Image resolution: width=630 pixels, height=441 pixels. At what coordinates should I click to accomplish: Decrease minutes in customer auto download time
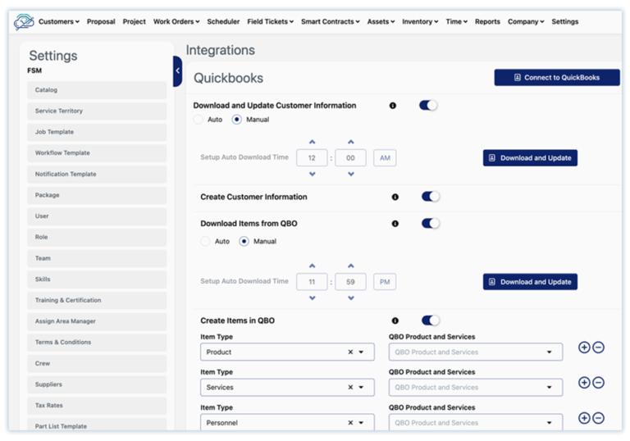351,174
